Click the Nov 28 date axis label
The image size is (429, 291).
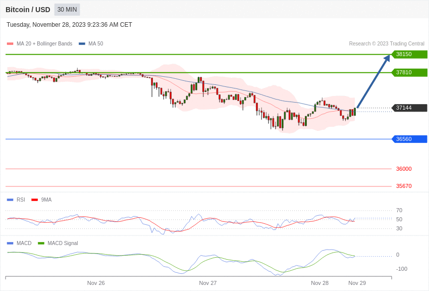tap(320, 283)
